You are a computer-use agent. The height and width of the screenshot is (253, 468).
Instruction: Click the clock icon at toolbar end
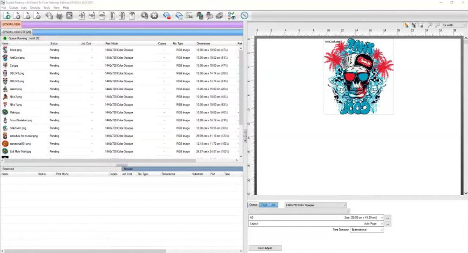click(x=245, y=16)
